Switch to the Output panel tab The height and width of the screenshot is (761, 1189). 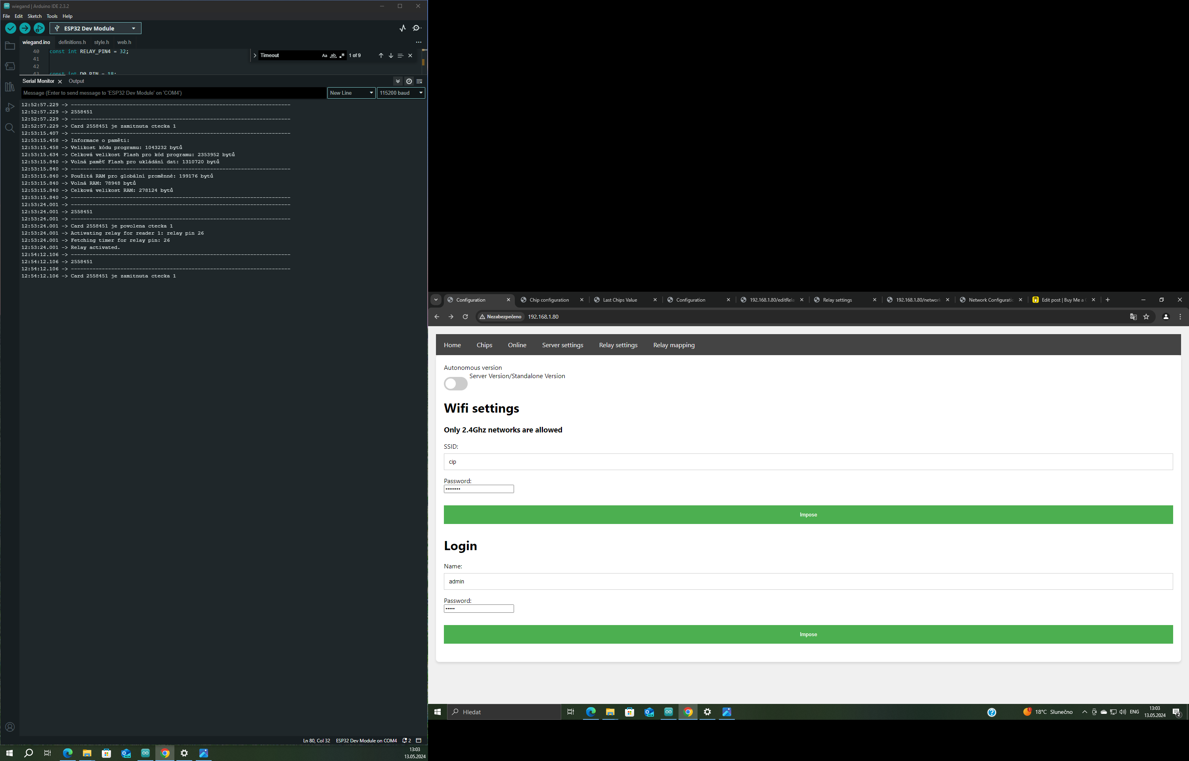[76, 81]
